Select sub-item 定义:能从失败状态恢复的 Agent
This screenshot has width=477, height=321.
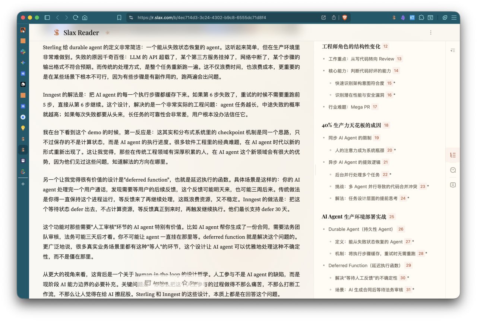tap(369, 242)
